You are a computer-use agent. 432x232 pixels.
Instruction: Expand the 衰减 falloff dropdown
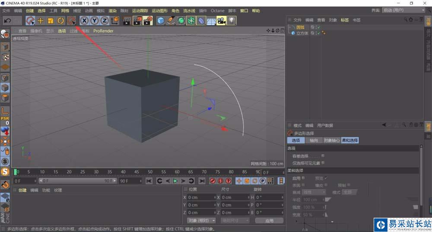coord(313,192)
